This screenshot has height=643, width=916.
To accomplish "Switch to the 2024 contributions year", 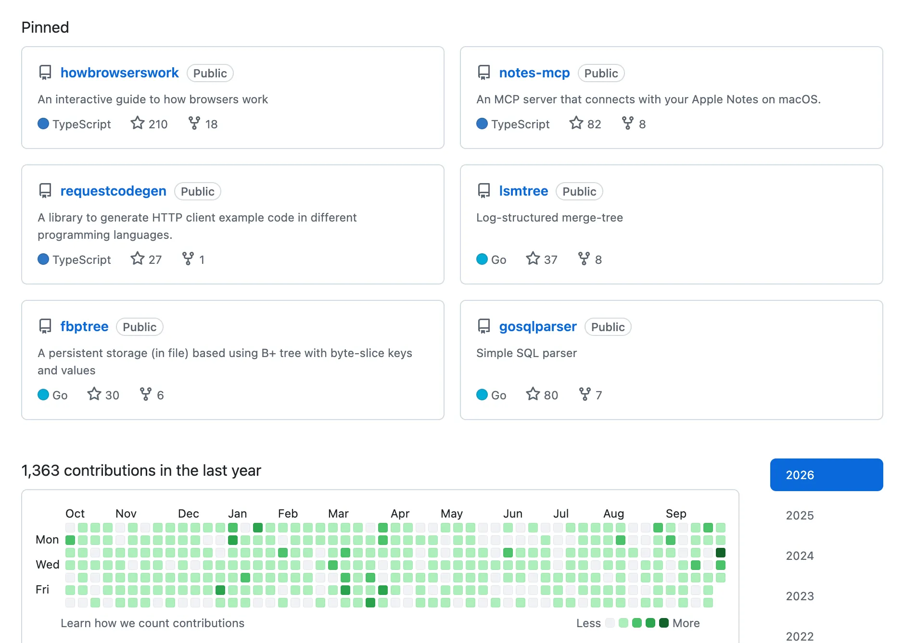I will tap(827, 556).
